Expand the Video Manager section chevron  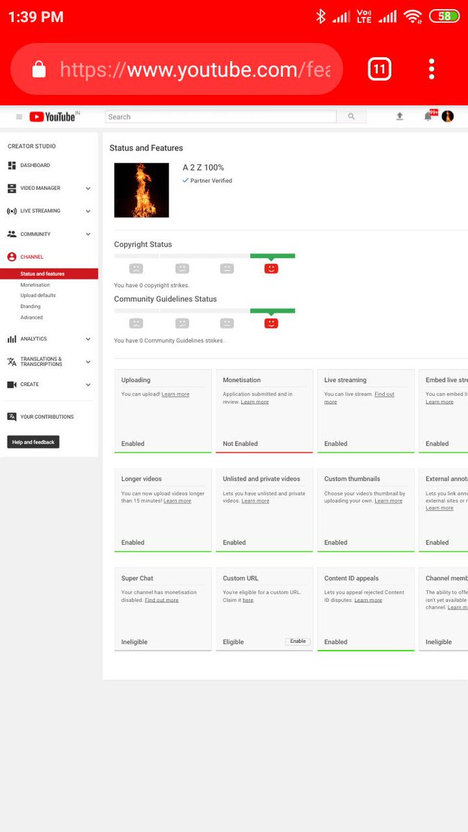[88, 189]
